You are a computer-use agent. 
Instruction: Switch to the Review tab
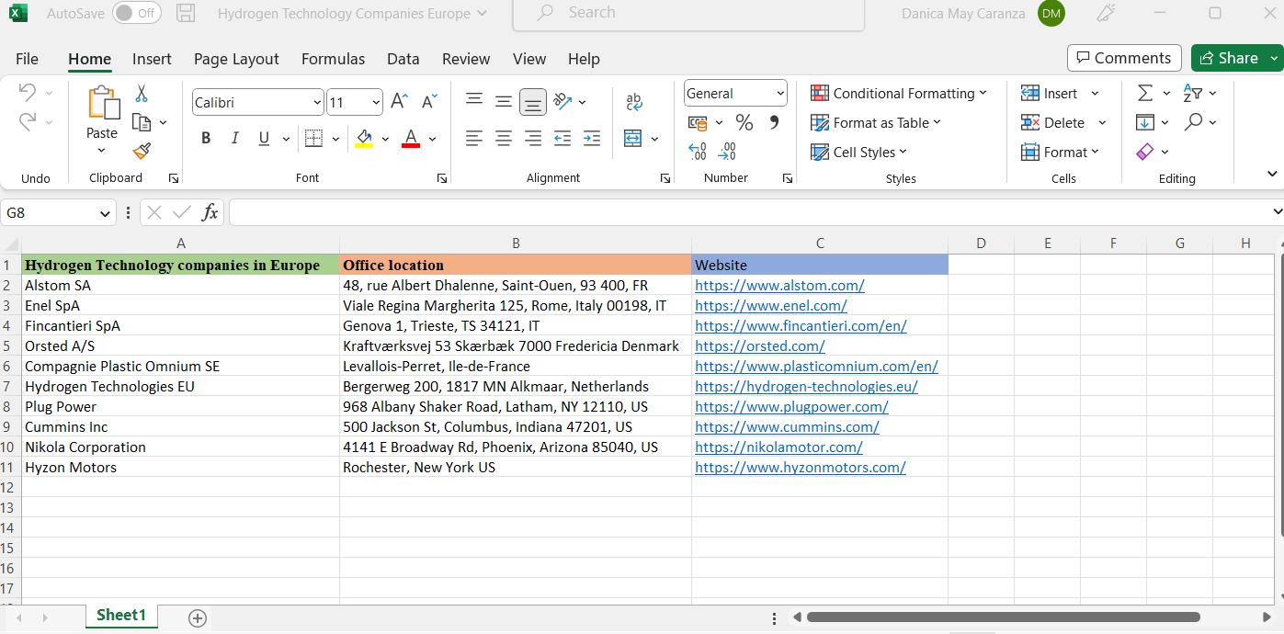coord(466,59)
